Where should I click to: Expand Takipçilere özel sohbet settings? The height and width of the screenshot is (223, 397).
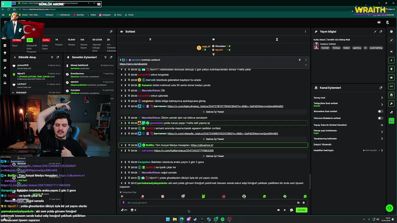click(382, 104)
